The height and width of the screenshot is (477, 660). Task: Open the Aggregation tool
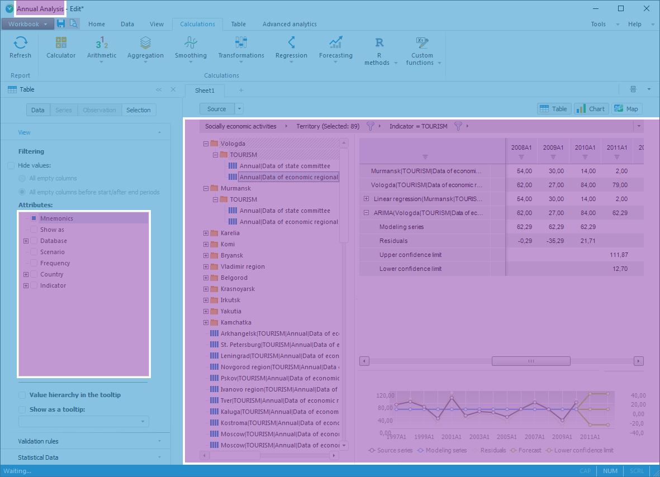[x=145, y=48]
